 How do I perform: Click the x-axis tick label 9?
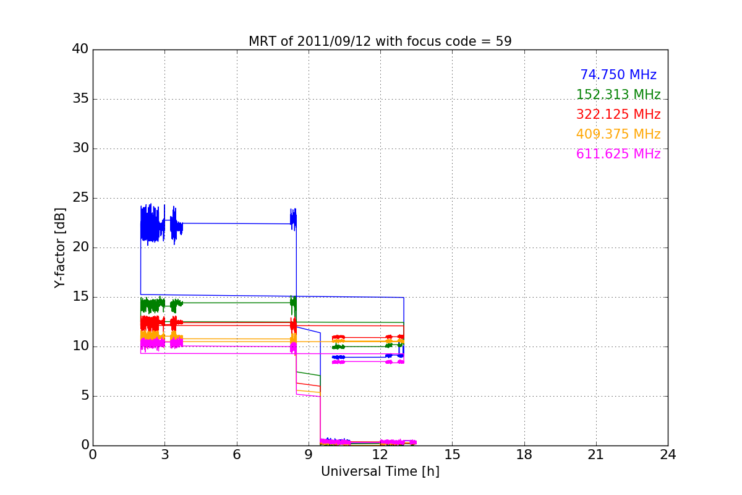coord(309,455)
